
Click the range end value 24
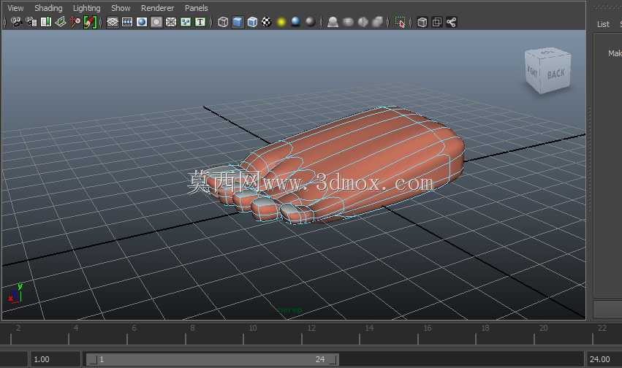[x=320, y=359]
